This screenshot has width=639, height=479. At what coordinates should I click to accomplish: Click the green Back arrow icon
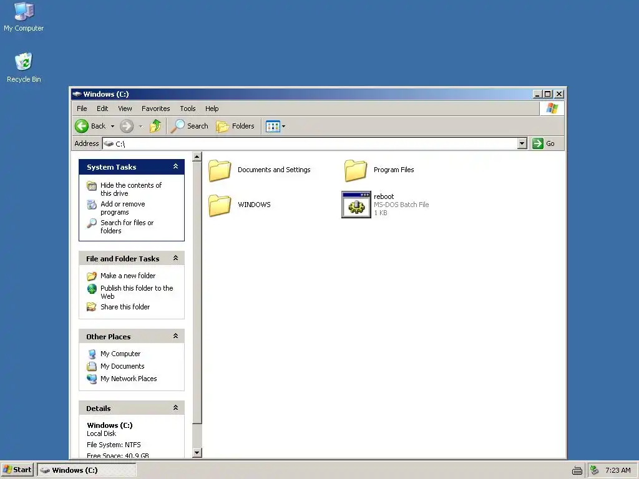[x=82, y=126]
